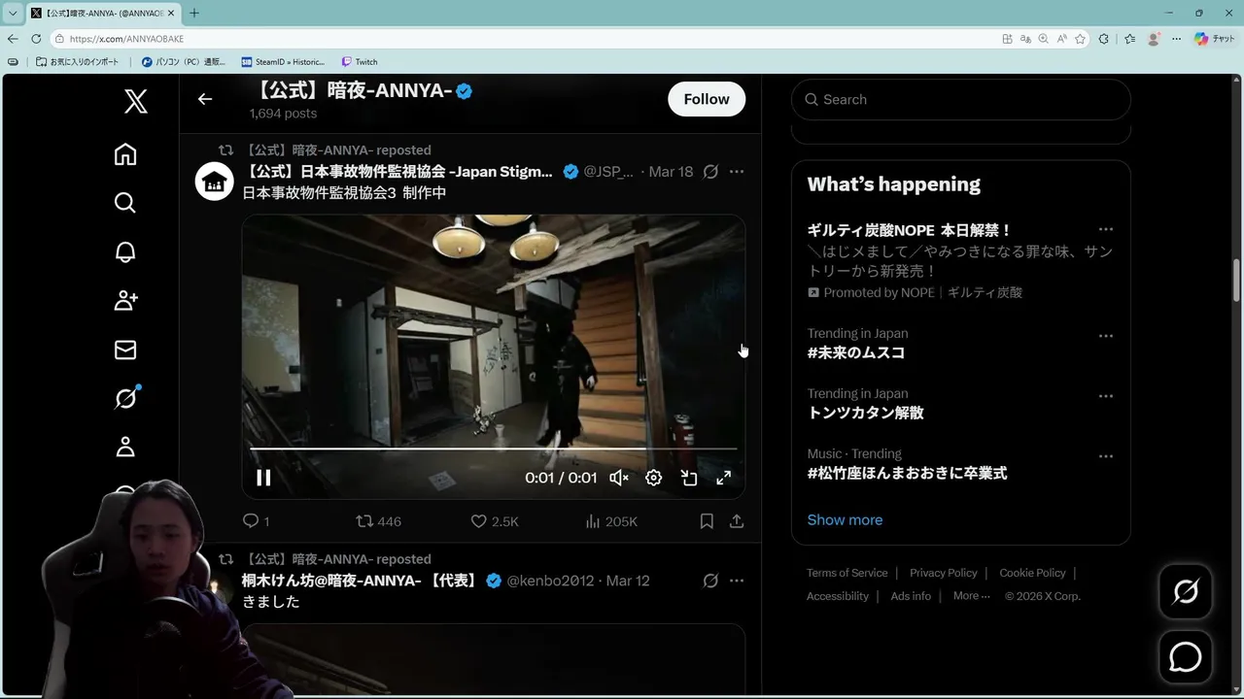Image resolution: width=1244 pixels, height=699 pixels.
Task: Go to Home in the sidebar
Action: tap(125, 154)
